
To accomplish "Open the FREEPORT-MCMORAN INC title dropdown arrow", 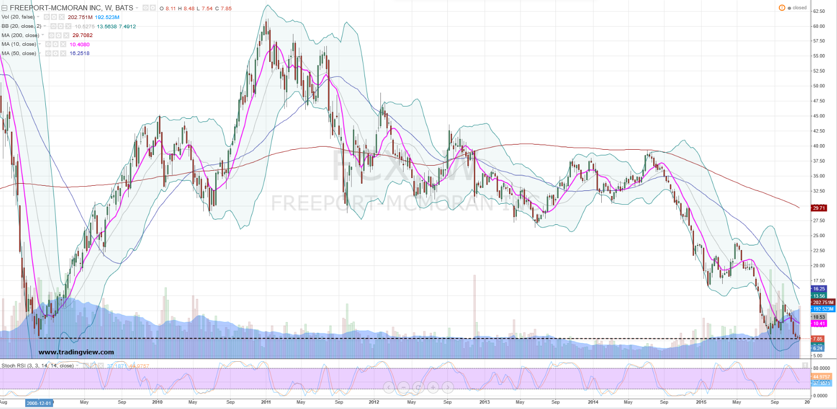I will [x=137, y=8].
